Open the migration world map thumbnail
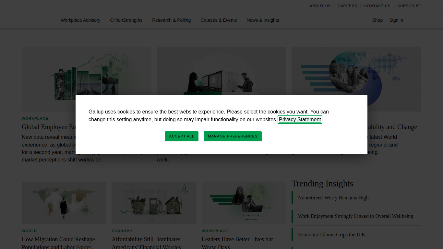 [64, 203]
